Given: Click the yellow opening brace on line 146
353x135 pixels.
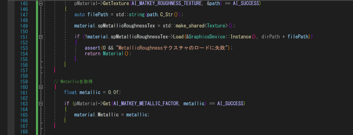Looking at the screenshot, I should click(x=65, y=9).
